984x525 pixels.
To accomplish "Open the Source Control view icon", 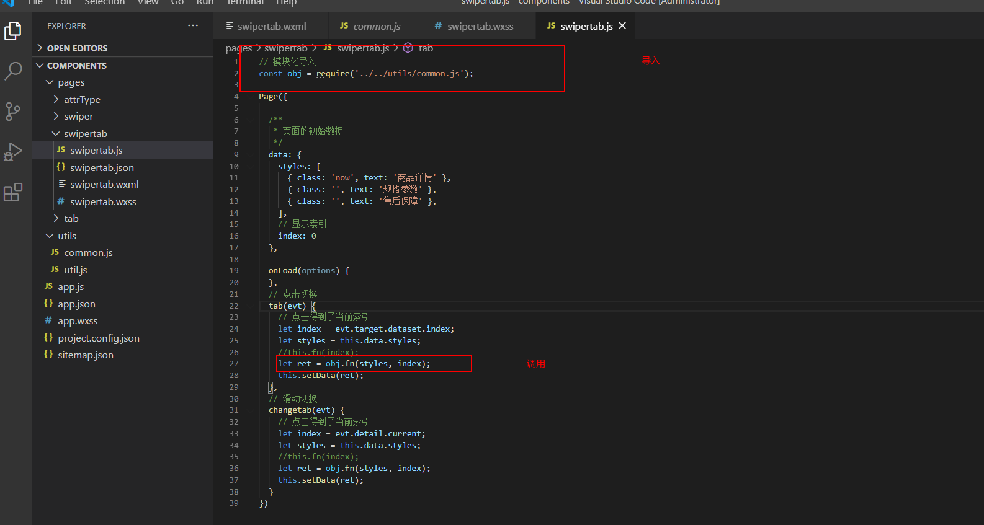I will click(x=13, y=112).
